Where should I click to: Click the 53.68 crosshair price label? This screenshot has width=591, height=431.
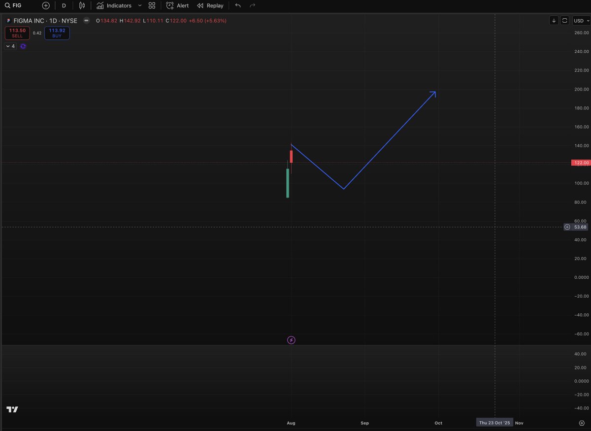click(x=580, y=227)
